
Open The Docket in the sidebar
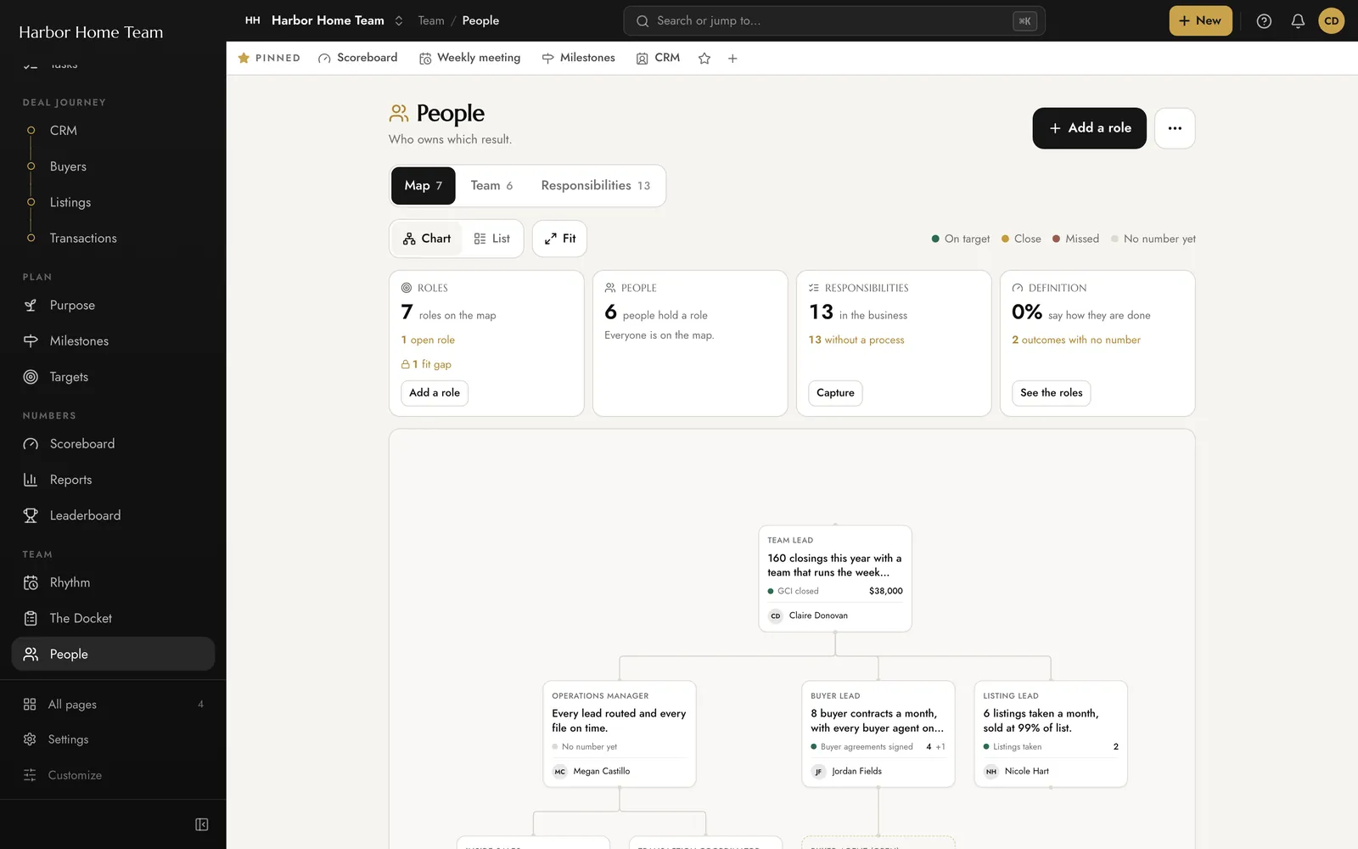pyautogui.click(x=113, y=618)
